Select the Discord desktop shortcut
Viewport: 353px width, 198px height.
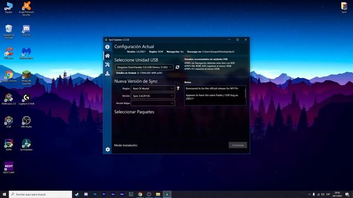tap(26, 31)
